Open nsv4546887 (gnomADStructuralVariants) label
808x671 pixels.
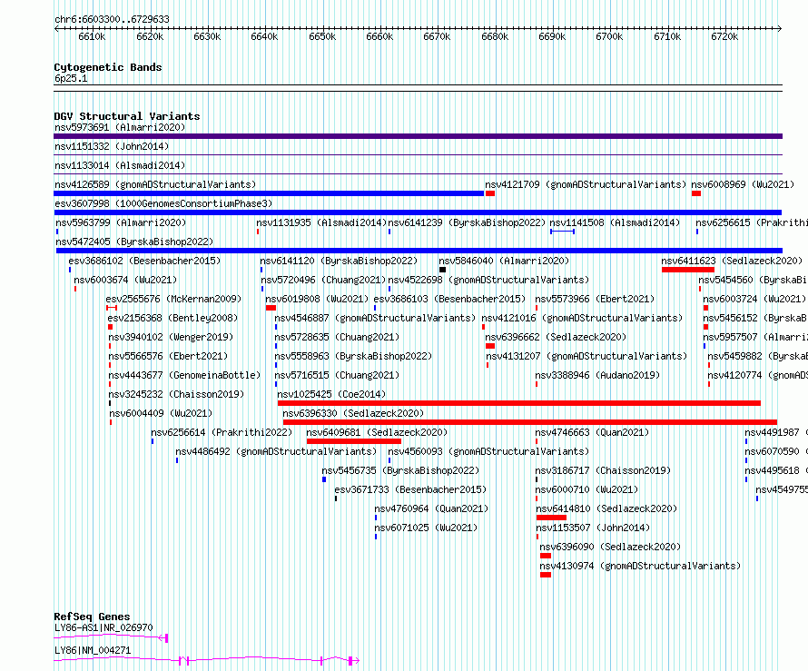click(x=375, y=318)
